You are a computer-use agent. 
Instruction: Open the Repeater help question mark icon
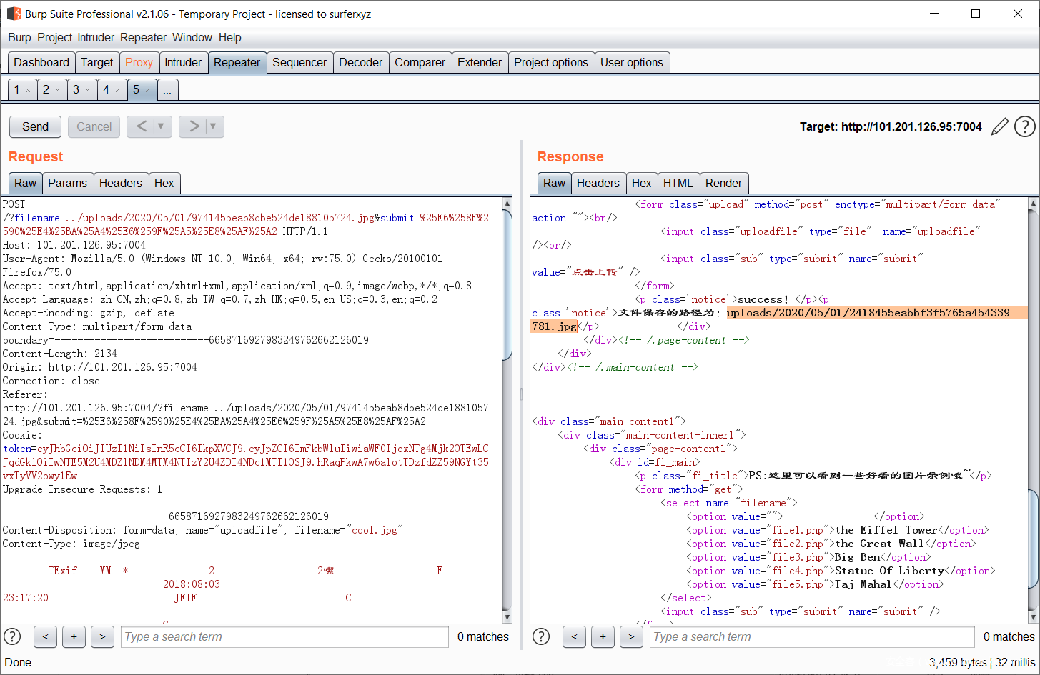1025,127
